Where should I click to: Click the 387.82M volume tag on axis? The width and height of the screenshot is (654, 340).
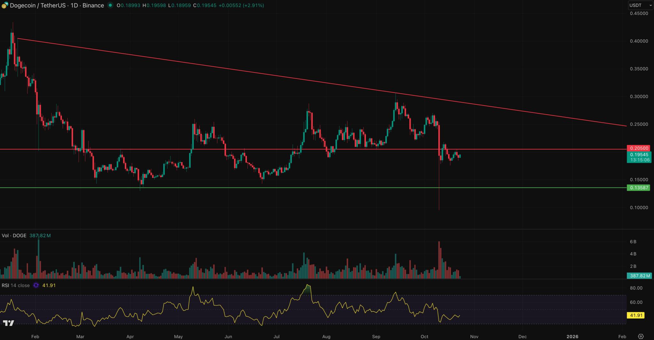coord(640,276)
